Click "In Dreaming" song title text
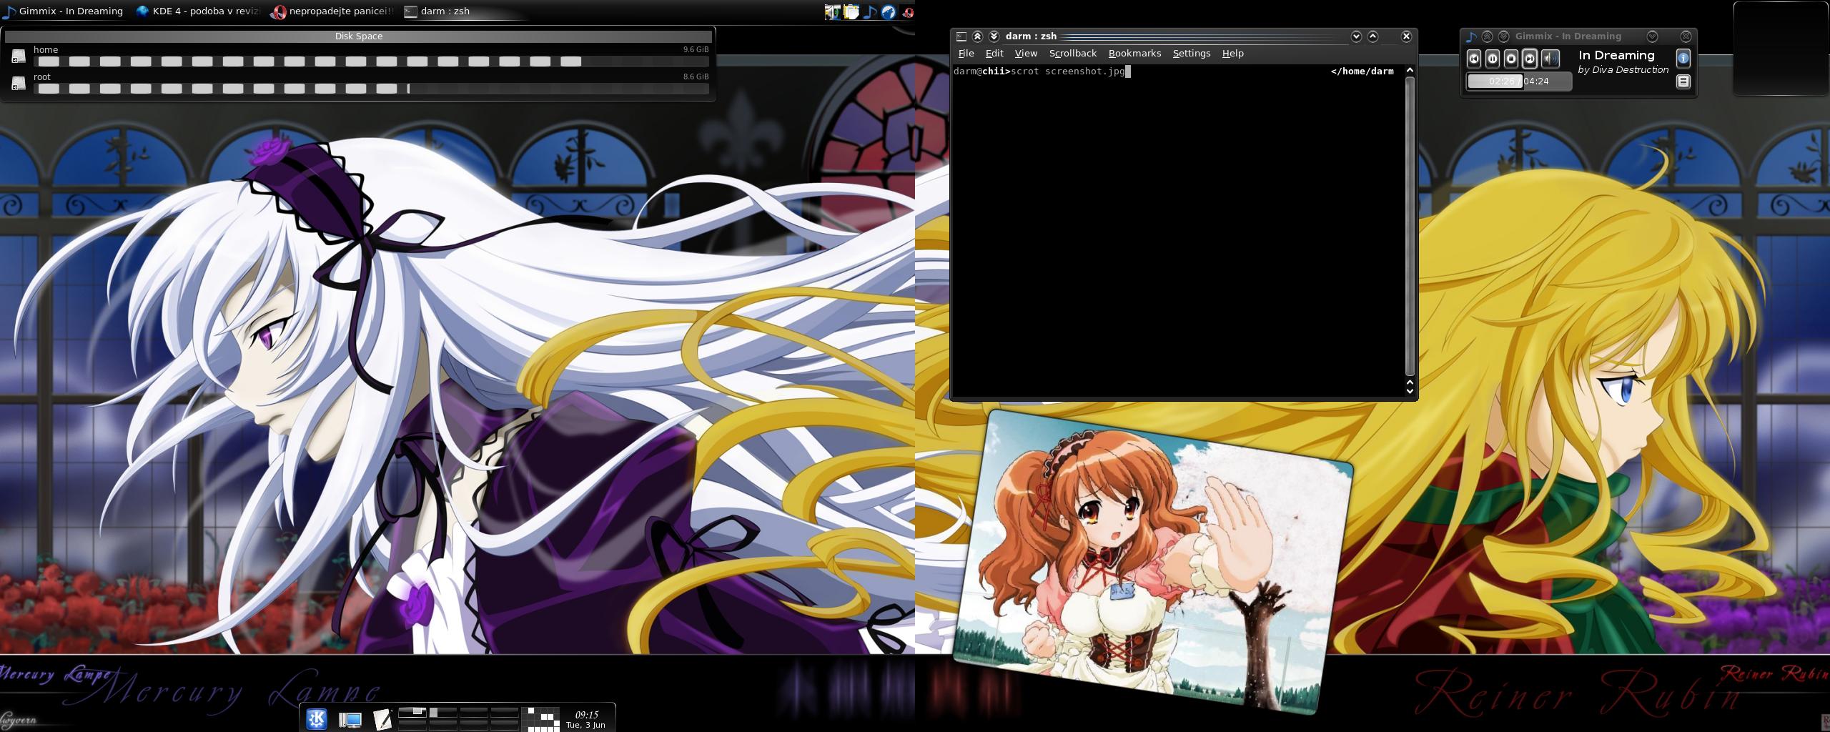 pyautogui.click(x=1616, y=55)
